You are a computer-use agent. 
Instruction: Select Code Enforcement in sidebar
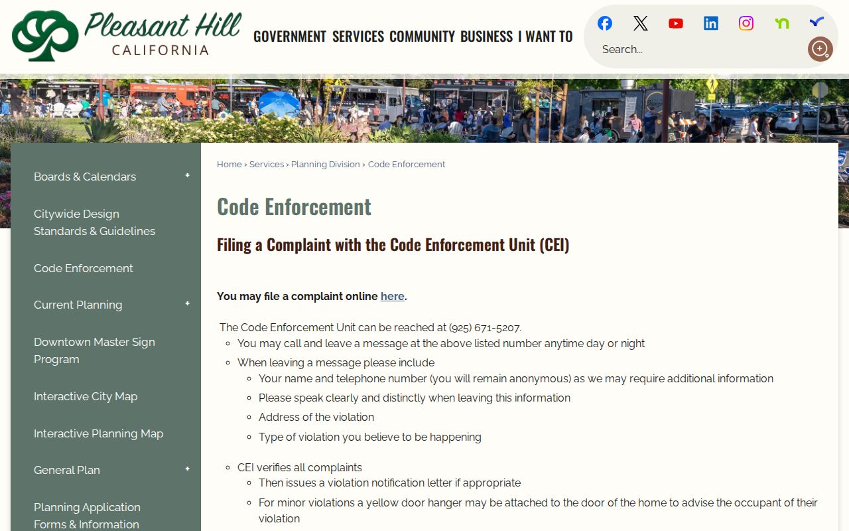click(x=84, y=268)
